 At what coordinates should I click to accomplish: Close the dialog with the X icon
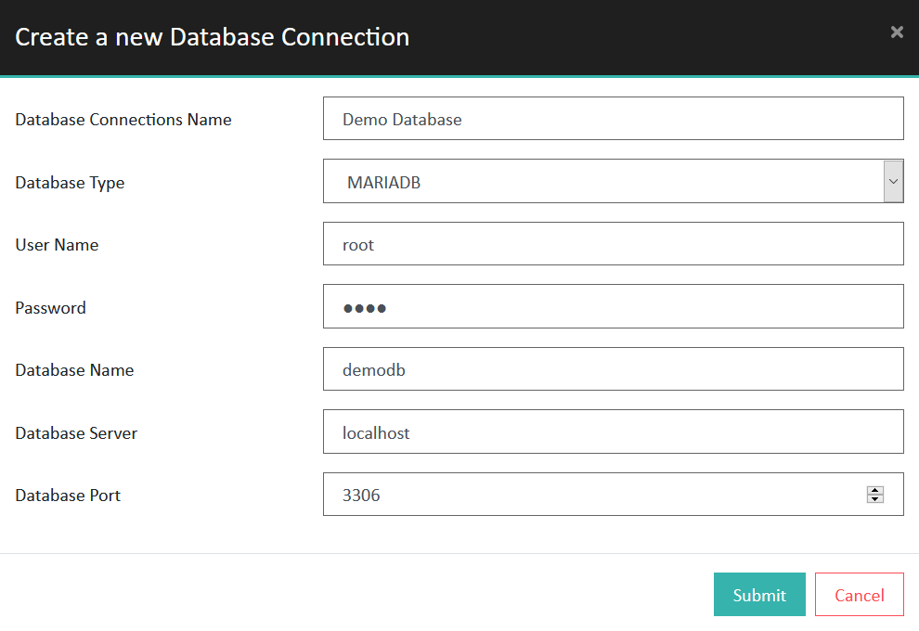click(897, 32)
